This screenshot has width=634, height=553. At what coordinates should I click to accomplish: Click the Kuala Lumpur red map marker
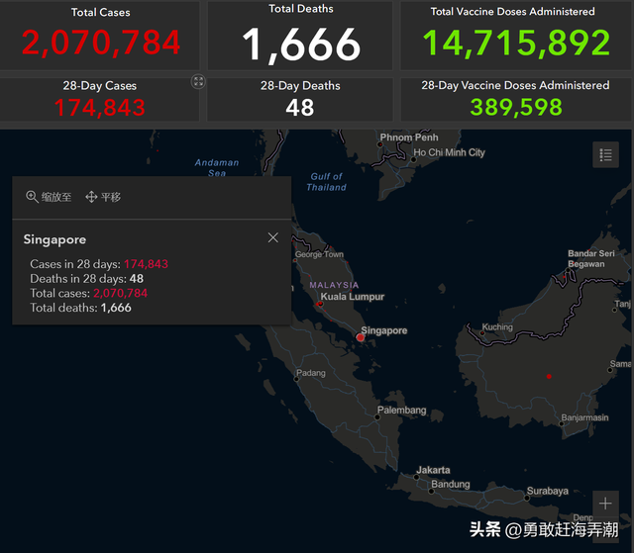pyautogui.click(x=320, y=304)
